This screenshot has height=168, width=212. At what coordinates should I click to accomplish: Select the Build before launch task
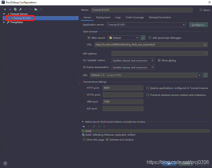pos(145,131)
